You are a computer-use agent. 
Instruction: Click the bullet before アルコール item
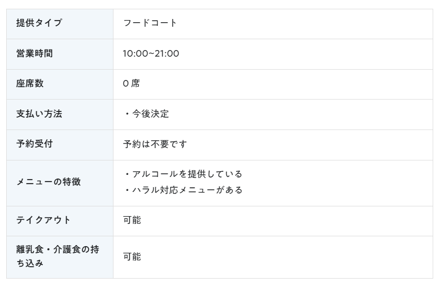127,174
